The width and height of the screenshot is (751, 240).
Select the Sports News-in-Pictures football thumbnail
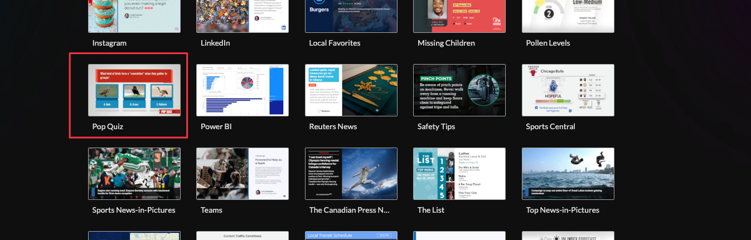pyautogui.click(x=134, y=173)
